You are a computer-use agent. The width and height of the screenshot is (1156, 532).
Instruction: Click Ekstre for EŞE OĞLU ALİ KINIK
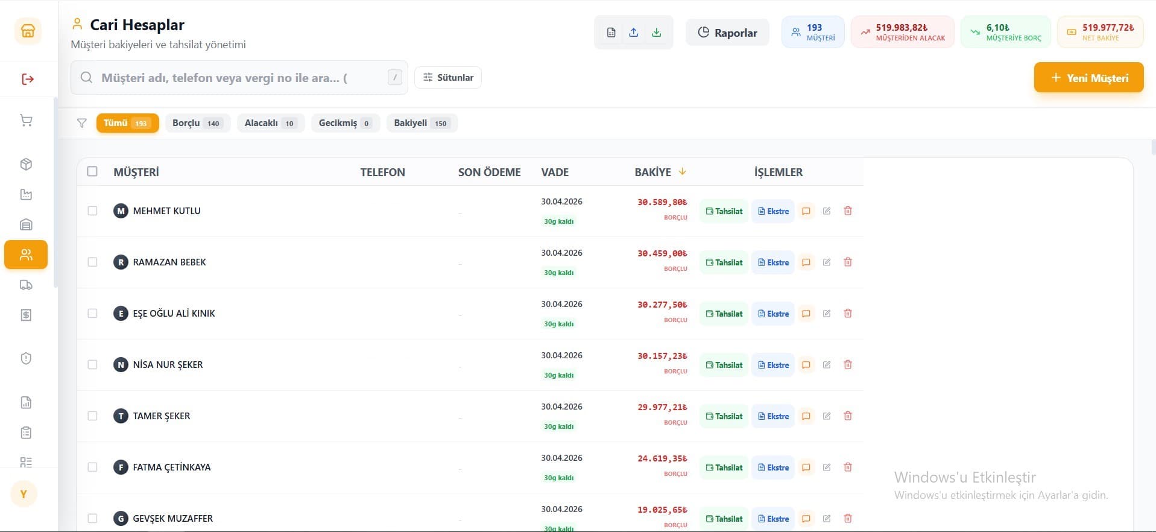773,314
